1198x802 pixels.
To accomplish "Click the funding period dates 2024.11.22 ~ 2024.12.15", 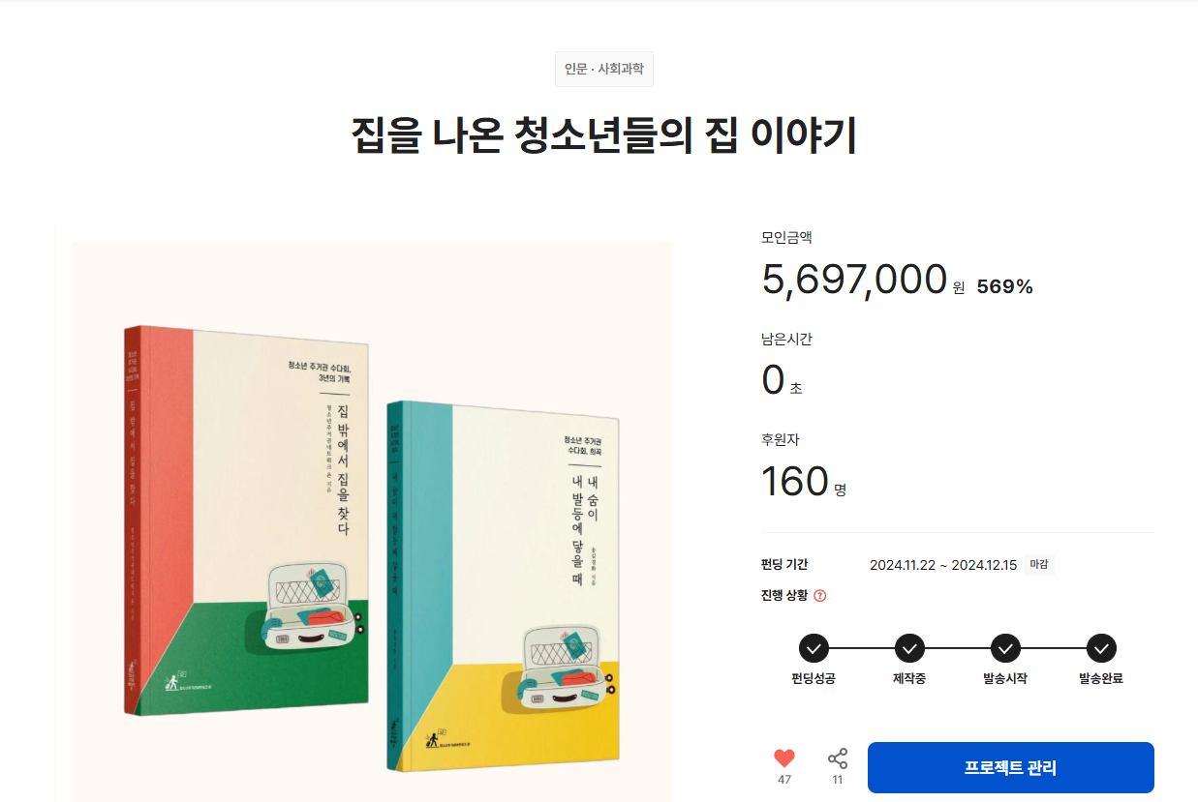I will pos(943,565).
